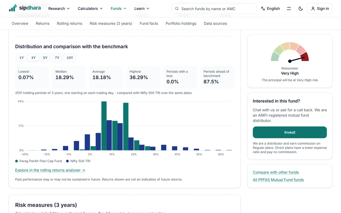Click the Riskometer gauge
Image resolution: width=341 pixels, height=213 pixels.
pyautogui.click(x=290, y=52)
